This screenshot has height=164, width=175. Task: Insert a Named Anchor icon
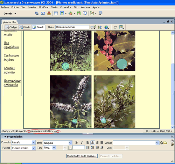pyautogui.click(x=49, y=13)
